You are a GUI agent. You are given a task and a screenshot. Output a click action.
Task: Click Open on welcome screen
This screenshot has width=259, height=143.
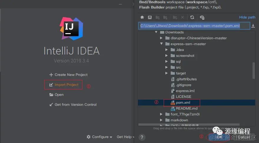[56, 95]
